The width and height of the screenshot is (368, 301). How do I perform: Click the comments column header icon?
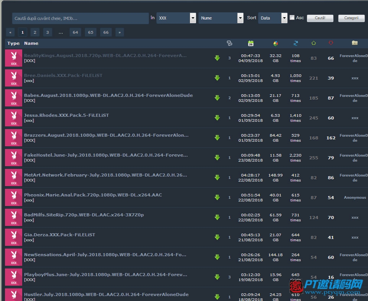coord(229,43)
